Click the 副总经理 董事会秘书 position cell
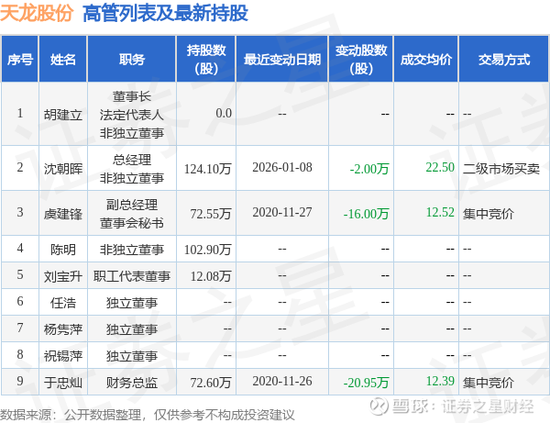The width and height of the screenshot is (550, 423). coord(131,214)
